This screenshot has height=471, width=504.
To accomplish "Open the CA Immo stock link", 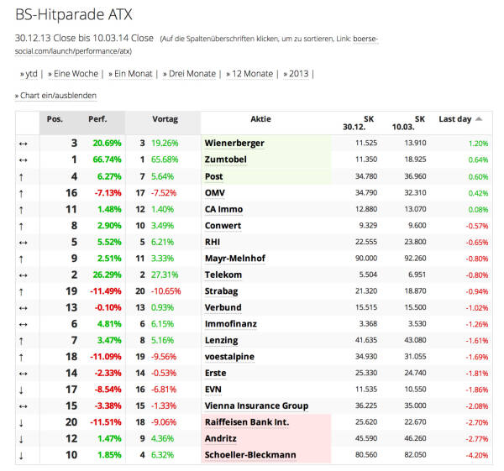I will (223, 210).
